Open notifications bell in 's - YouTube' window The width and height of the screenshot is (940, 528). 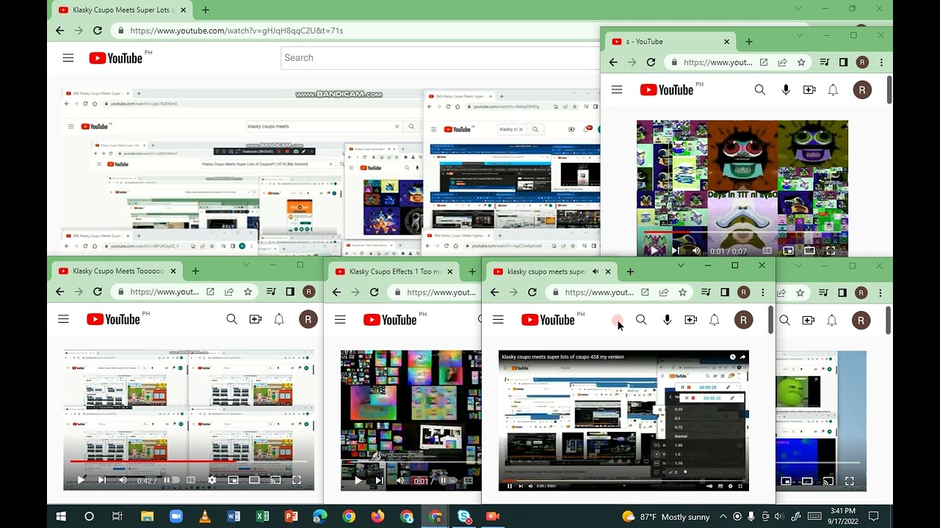pos(833,89)
